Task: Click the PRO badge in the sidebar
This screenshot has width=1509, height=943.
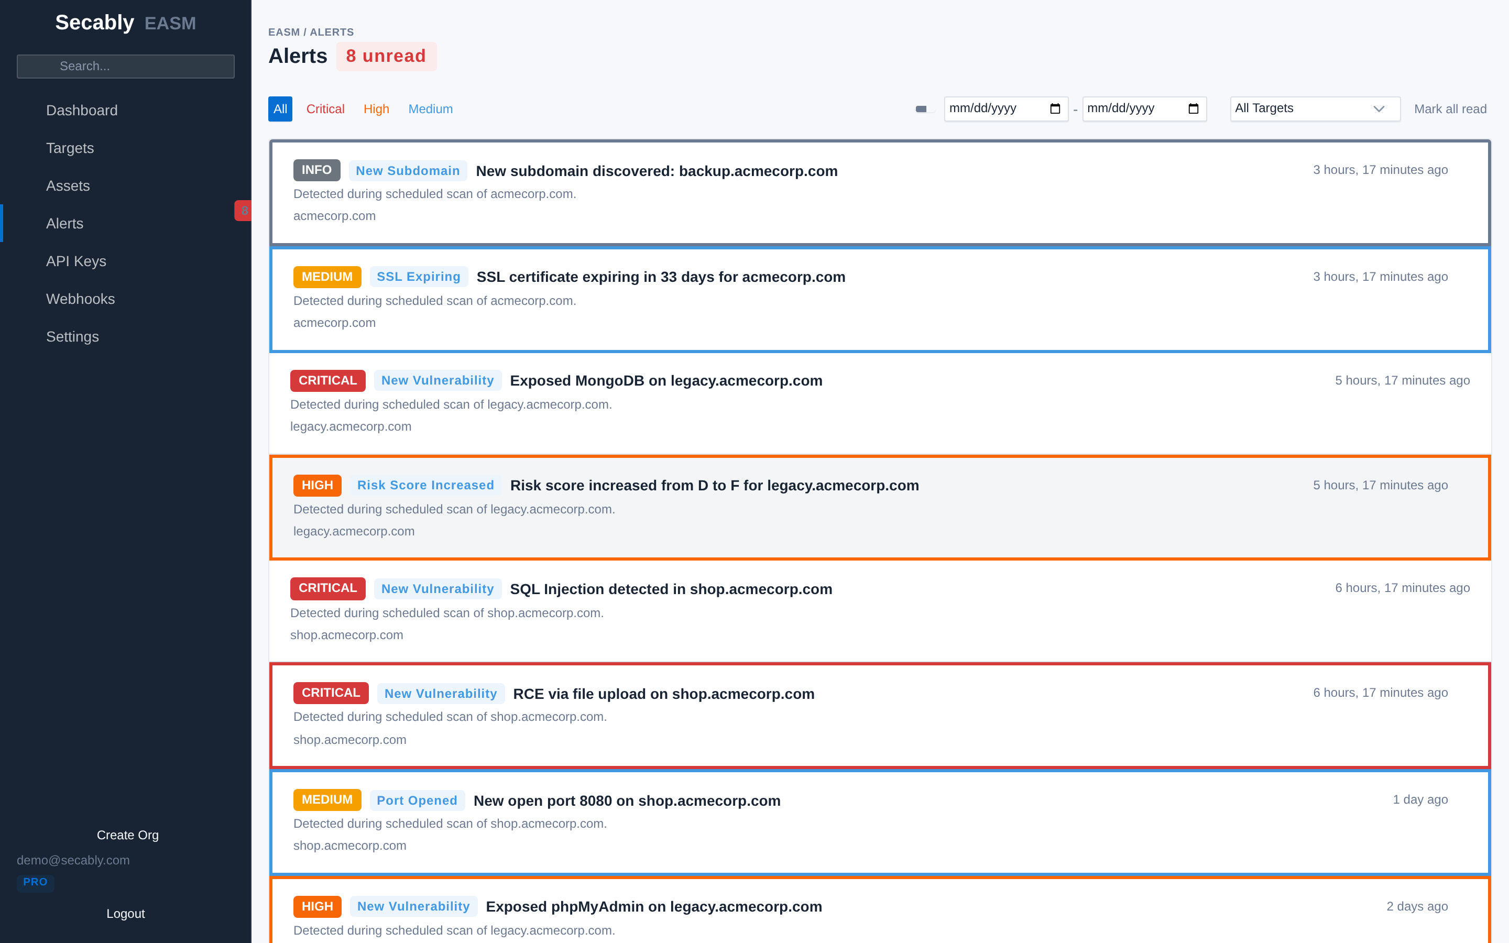Action: pyautogui.click(x=36, y=882)
